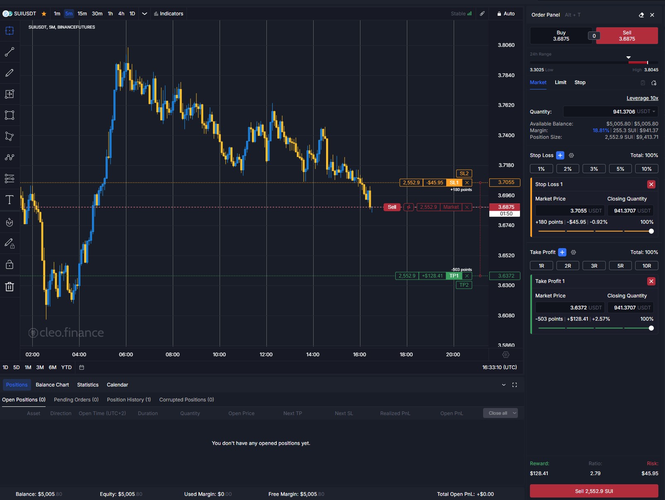Open the Close all dropdown arrow
The width and height of the screenshot is (665, 500).
click(515, 413)
